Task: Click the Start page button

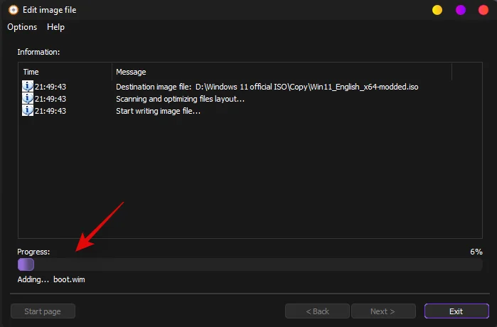Action: click(43, 311)
